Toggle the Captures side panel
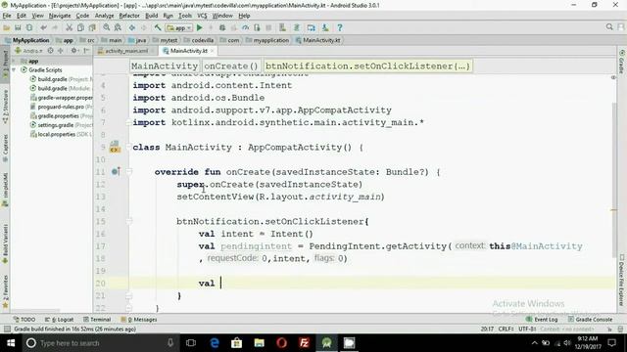This screenshot has width=627, height=352. coord(5,148)
